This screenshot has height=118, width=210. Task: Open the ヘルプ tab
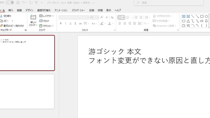pos(118,10)
